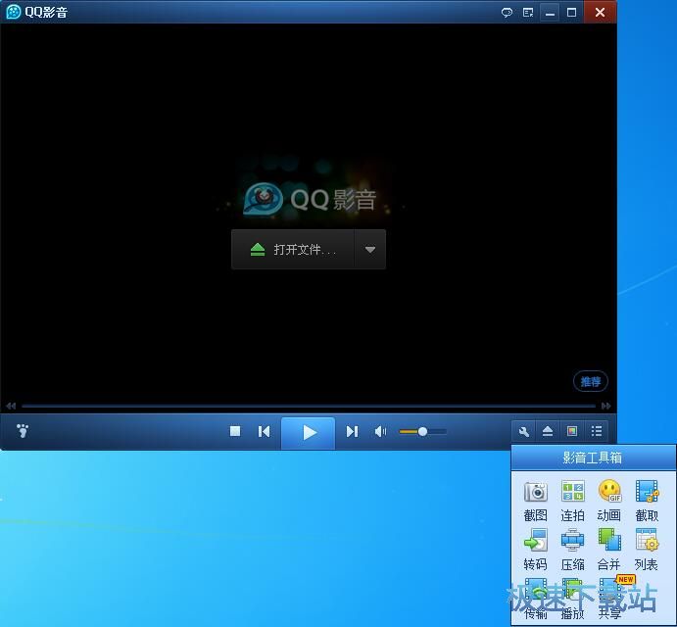The width and height of the screenshot is (677, 627).
Task: Click the 推荐 recommend button
Action: 590,381
